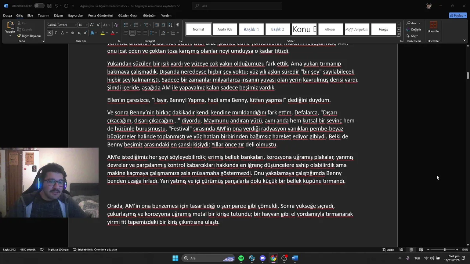This screenshot has height=264, width=470.
Task: Save the document via the save icon
Action: pos(49,6)
